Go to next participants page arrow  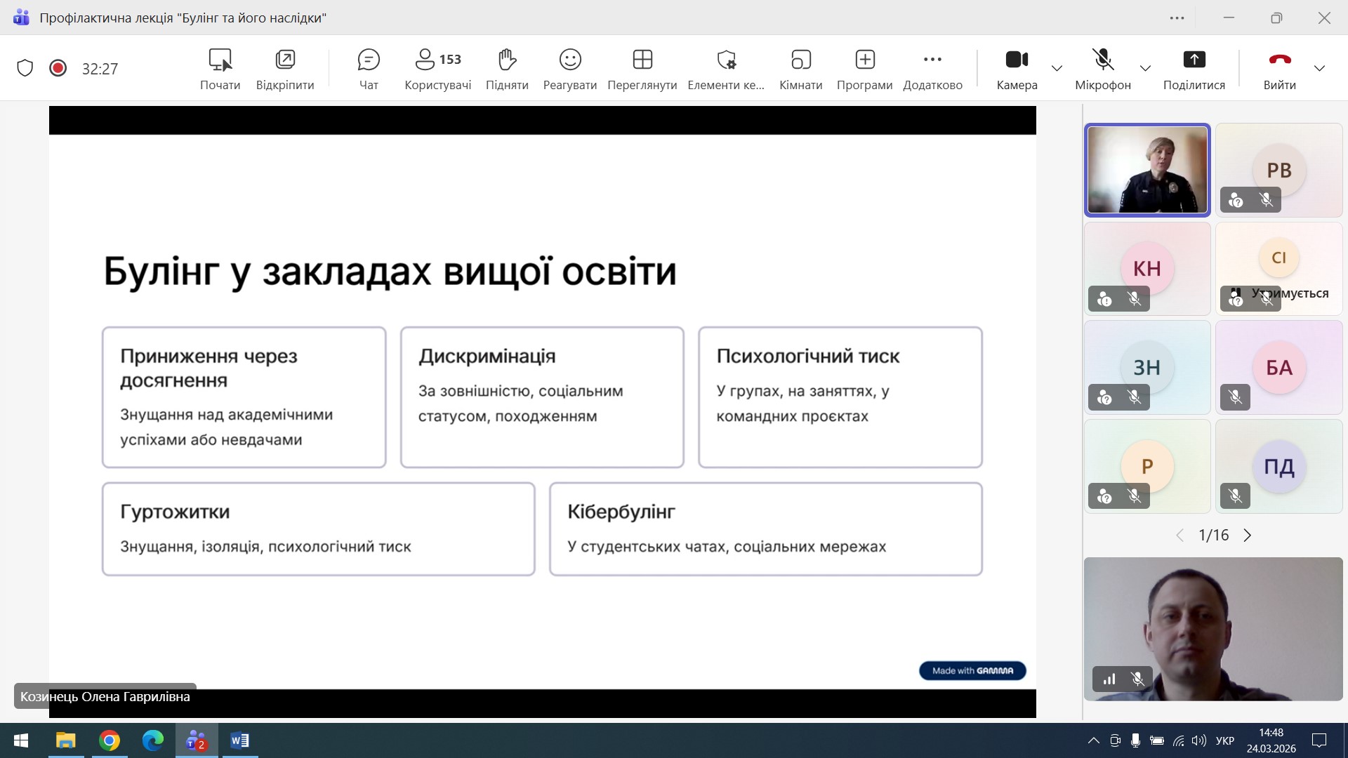[x=1248, y=536]
